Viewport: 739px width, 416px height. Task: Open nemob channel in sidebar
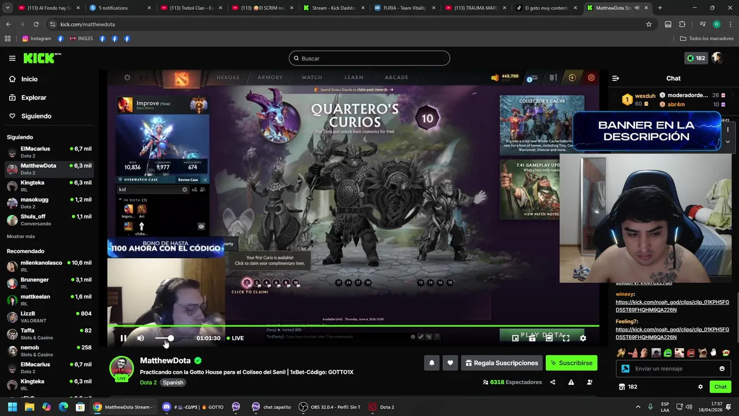pos(49,351)
